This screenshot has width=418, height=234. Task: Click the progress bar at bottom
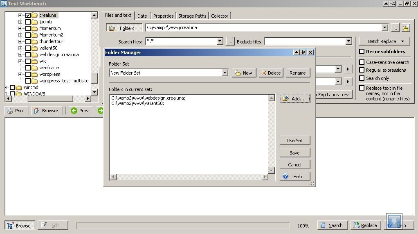[x=183, y=226]
